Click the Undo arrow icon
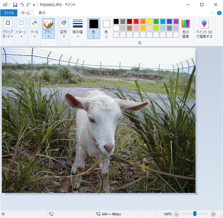This screenshot has height=218, width=223. (x=22, y=5)
